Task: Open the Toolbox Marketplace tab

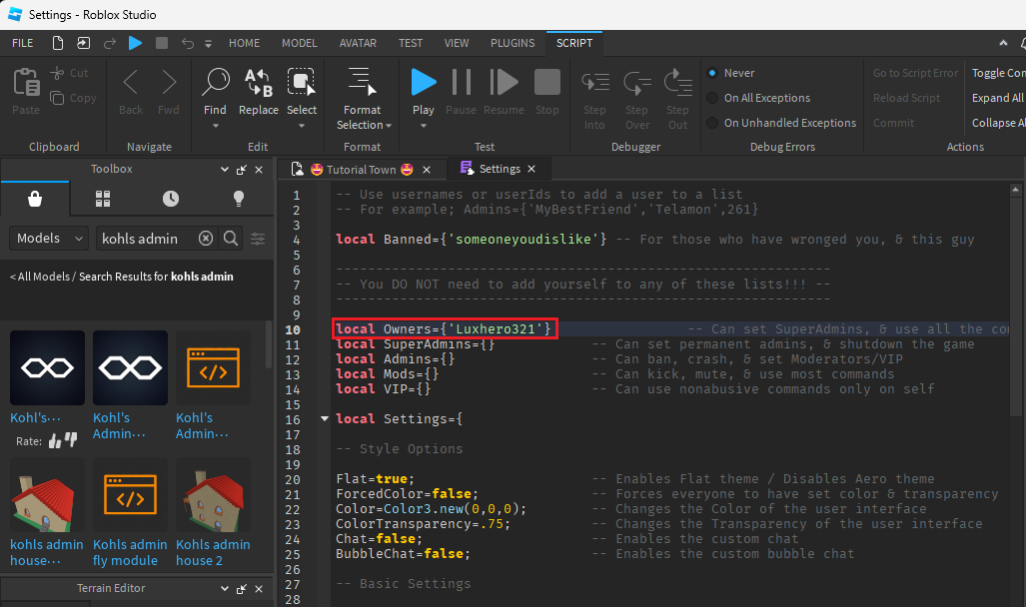Action: [x=35, y=199]
